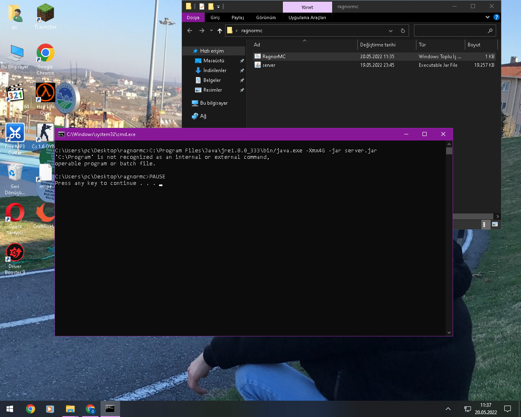Open the Görünüm ribbon tab

tap(266, 18)
